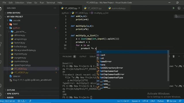The width and height of the screenshot is (184, 103).
Task: Close the YT_VIDEO.py tab
Action: pyautogui.click(x=79, y=8)
